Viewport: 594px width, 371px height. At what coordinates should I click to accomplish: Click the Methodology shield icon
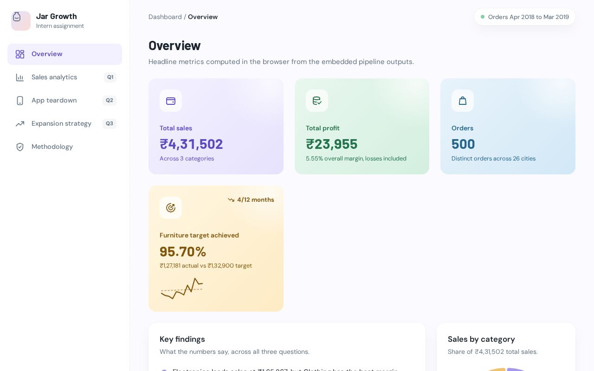20,147
